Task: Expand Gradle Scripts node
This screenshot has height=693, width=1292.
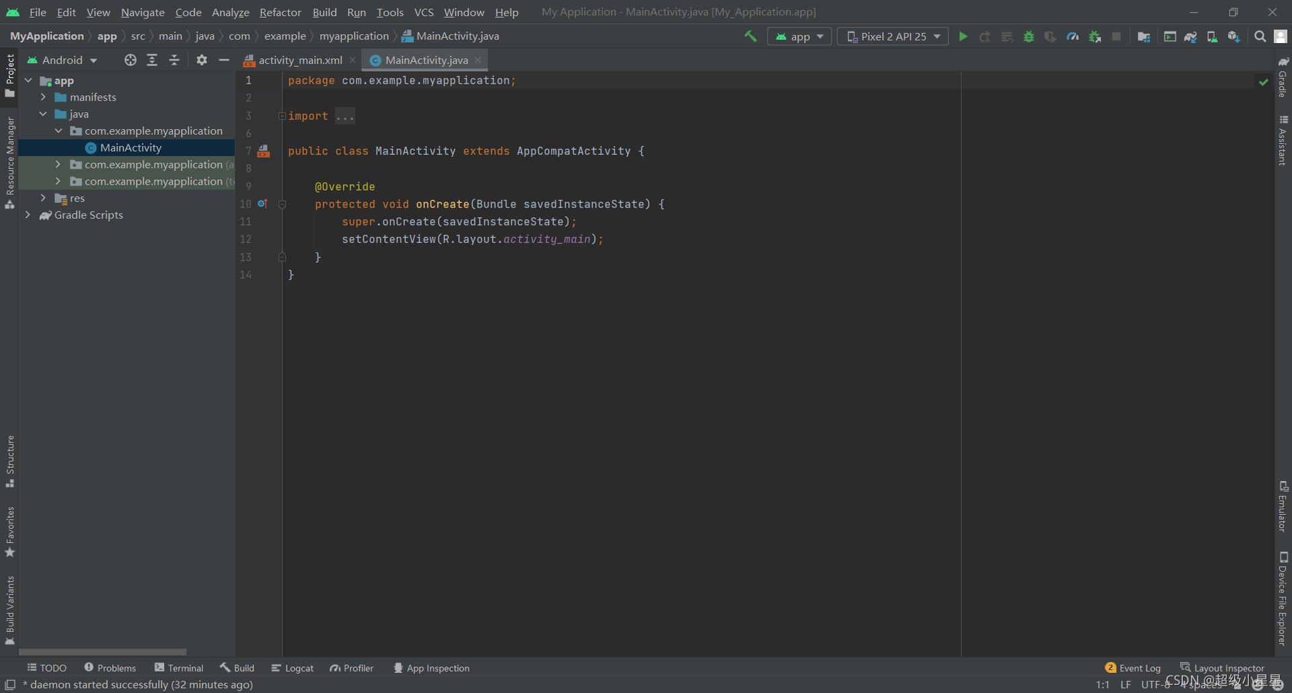Action: (28, 215)
